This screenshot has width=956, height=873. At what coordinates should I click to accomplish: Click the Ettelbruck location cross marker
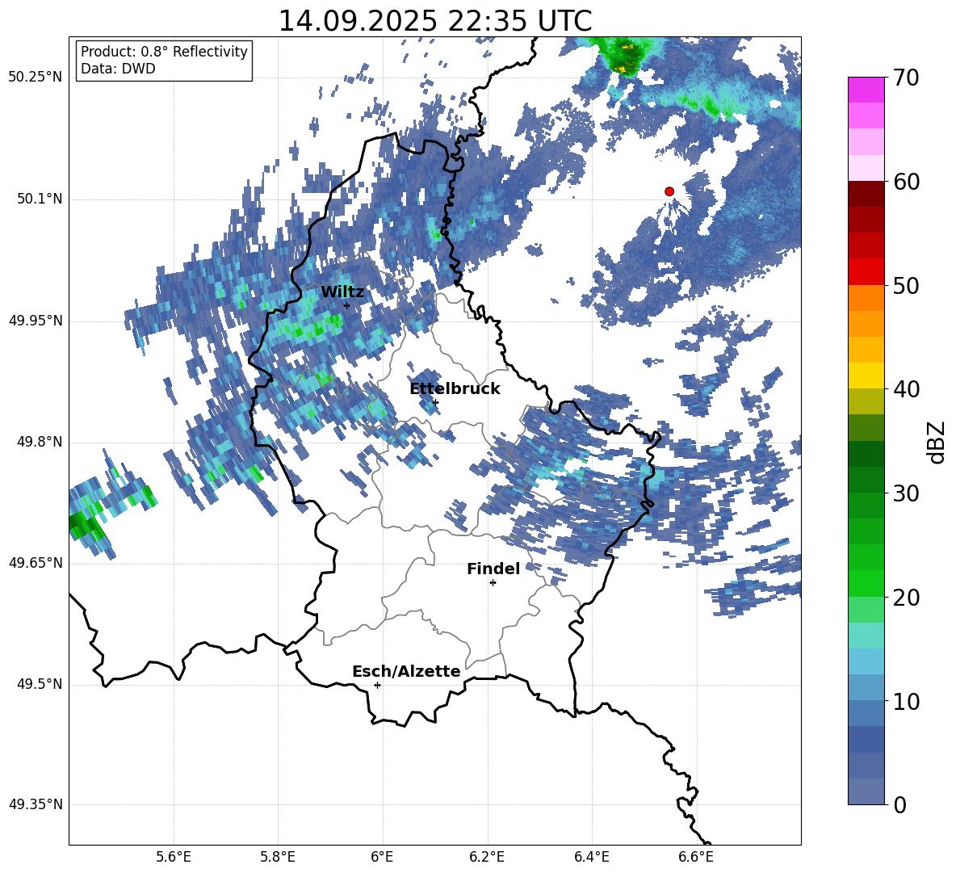(435, 402)
